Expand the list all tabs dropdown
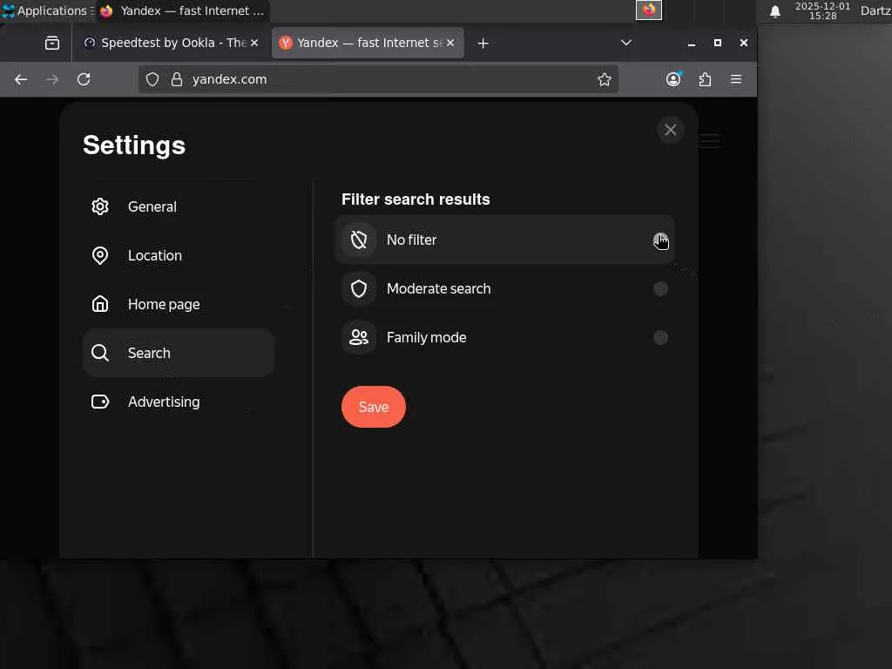 pos(625,43)
